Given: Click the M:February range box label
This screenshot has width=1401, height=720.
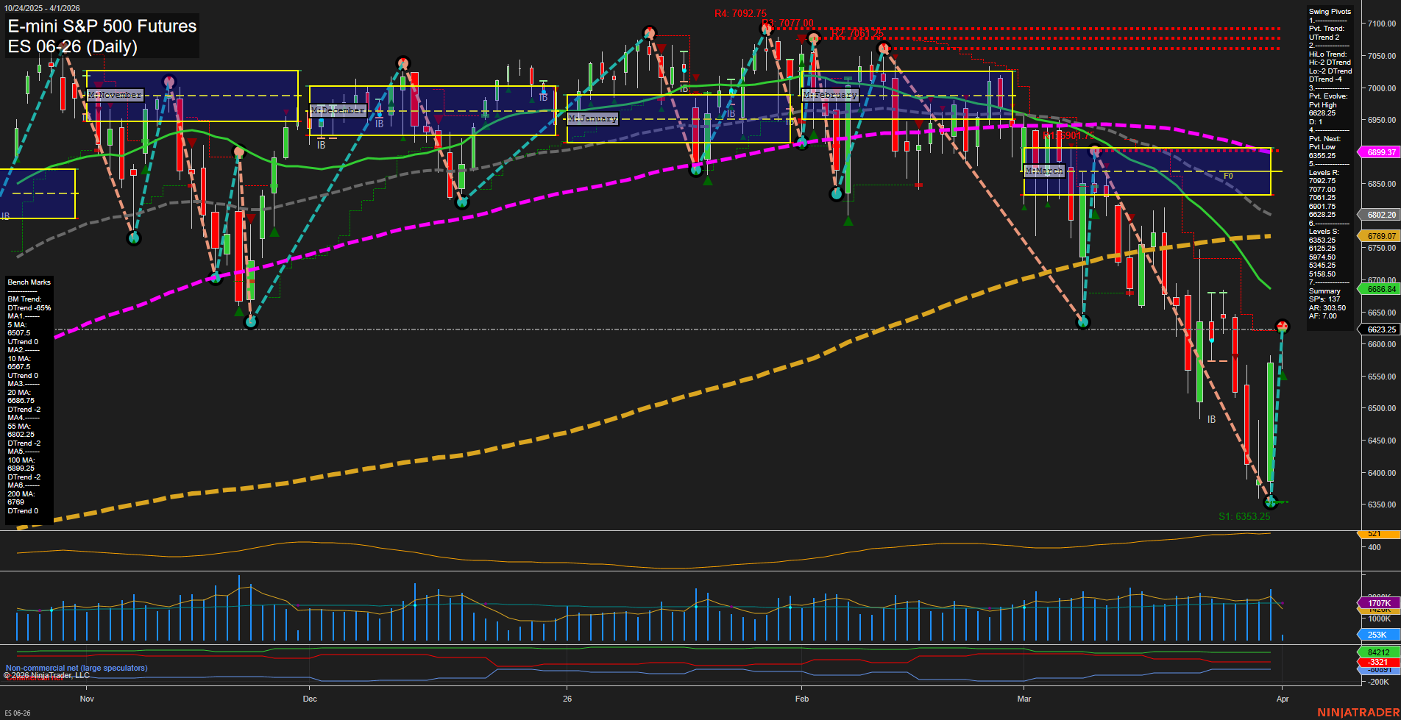Looking at the screenshot, I should tap(831, 94).
